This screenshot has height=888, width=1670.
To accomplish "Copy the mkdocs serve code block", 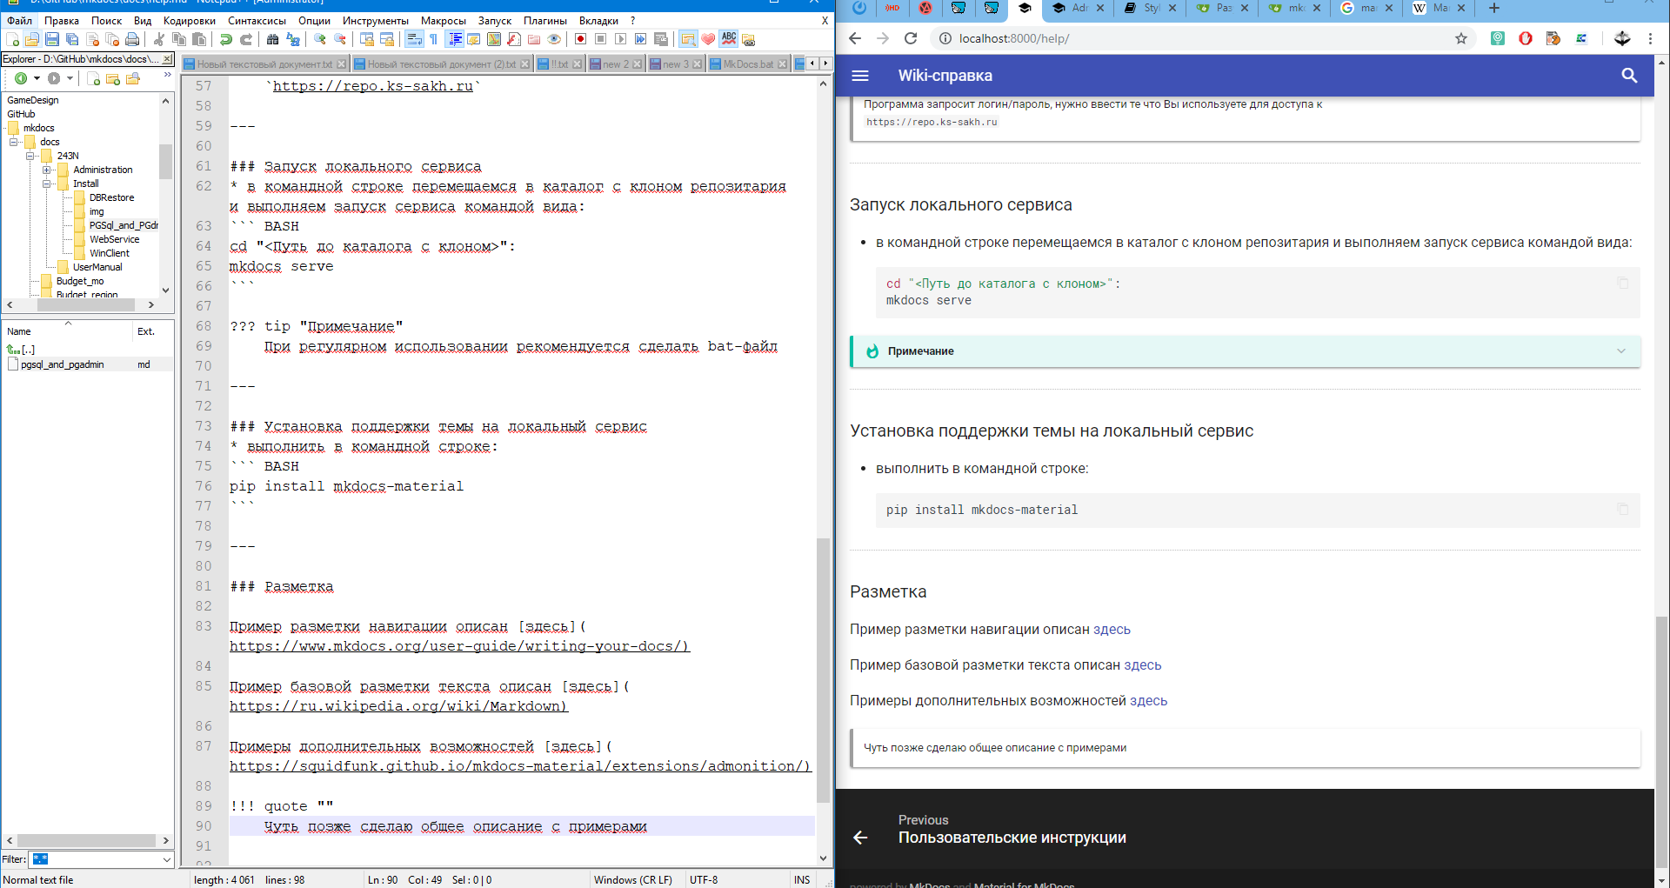I will [x=1622, y=283].
